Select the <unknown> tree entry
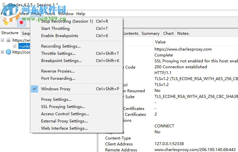Screen dimensions: 238x152 click(x=24, y=46)
